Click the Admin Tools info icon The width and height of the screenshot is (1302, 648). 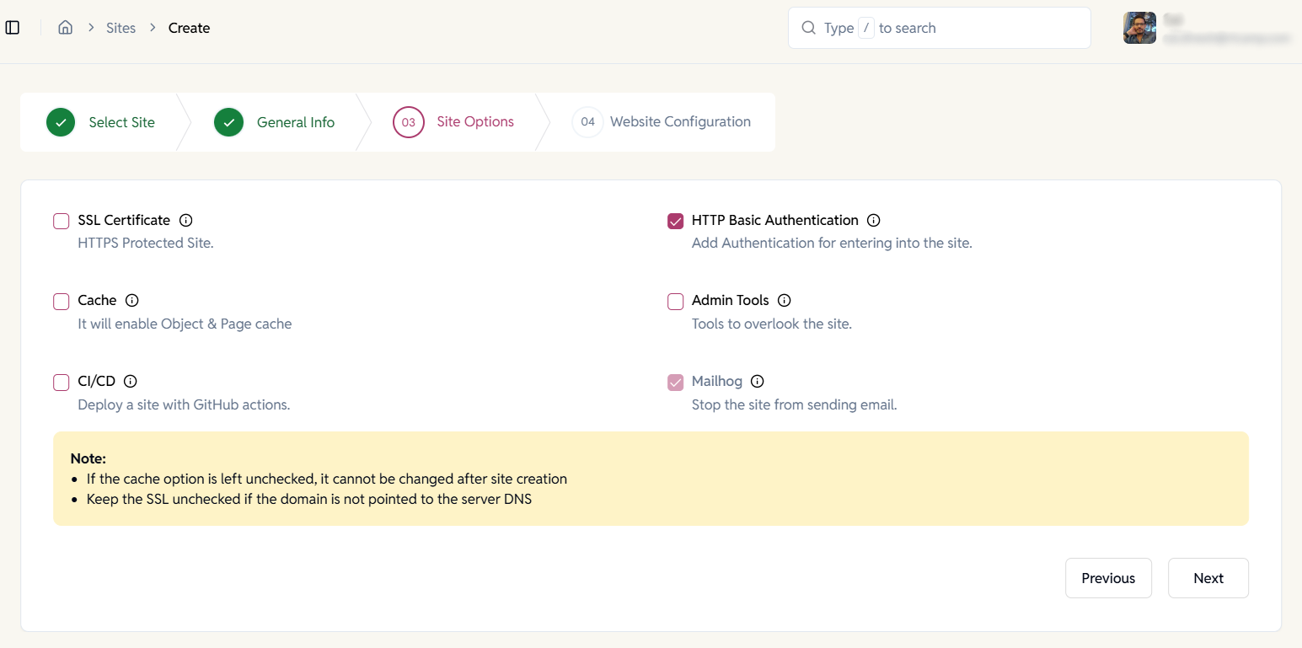coord(784,300)
